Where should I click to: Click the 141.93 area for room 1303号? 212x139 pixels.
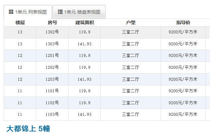84,44
